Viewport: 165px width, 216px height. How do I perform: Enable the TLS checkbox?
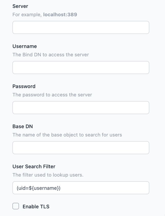(16, 206)
